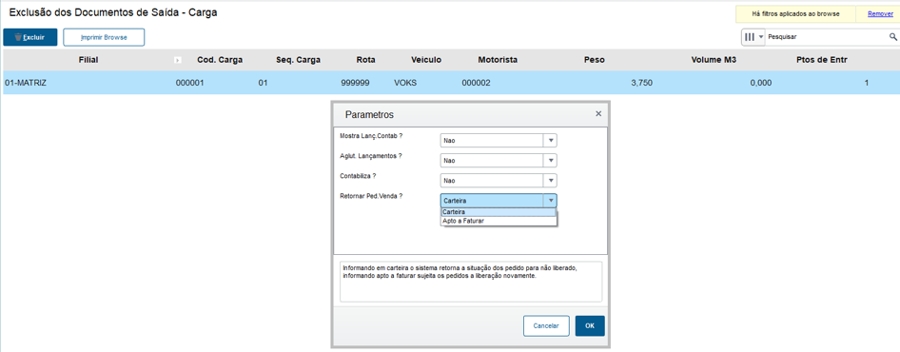The image size is (900, 352).
Task: Click the Veiculo column header
Action: tap(426, 60)
